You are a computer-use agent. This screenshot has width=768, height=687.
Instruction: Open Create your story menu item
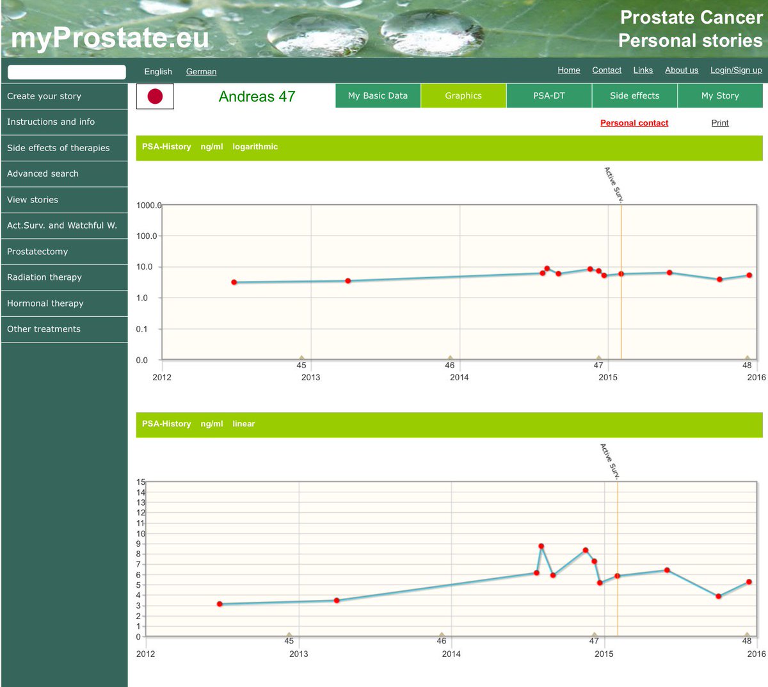tap(64, 96)
